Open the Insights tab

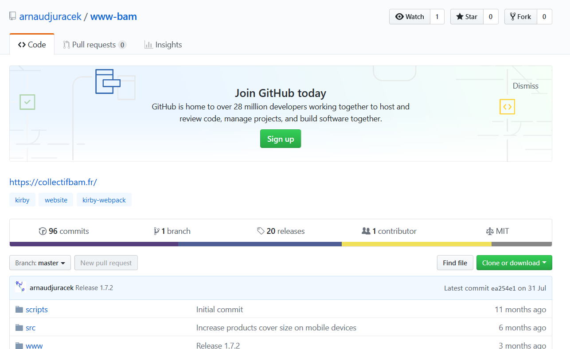(163, 45)
